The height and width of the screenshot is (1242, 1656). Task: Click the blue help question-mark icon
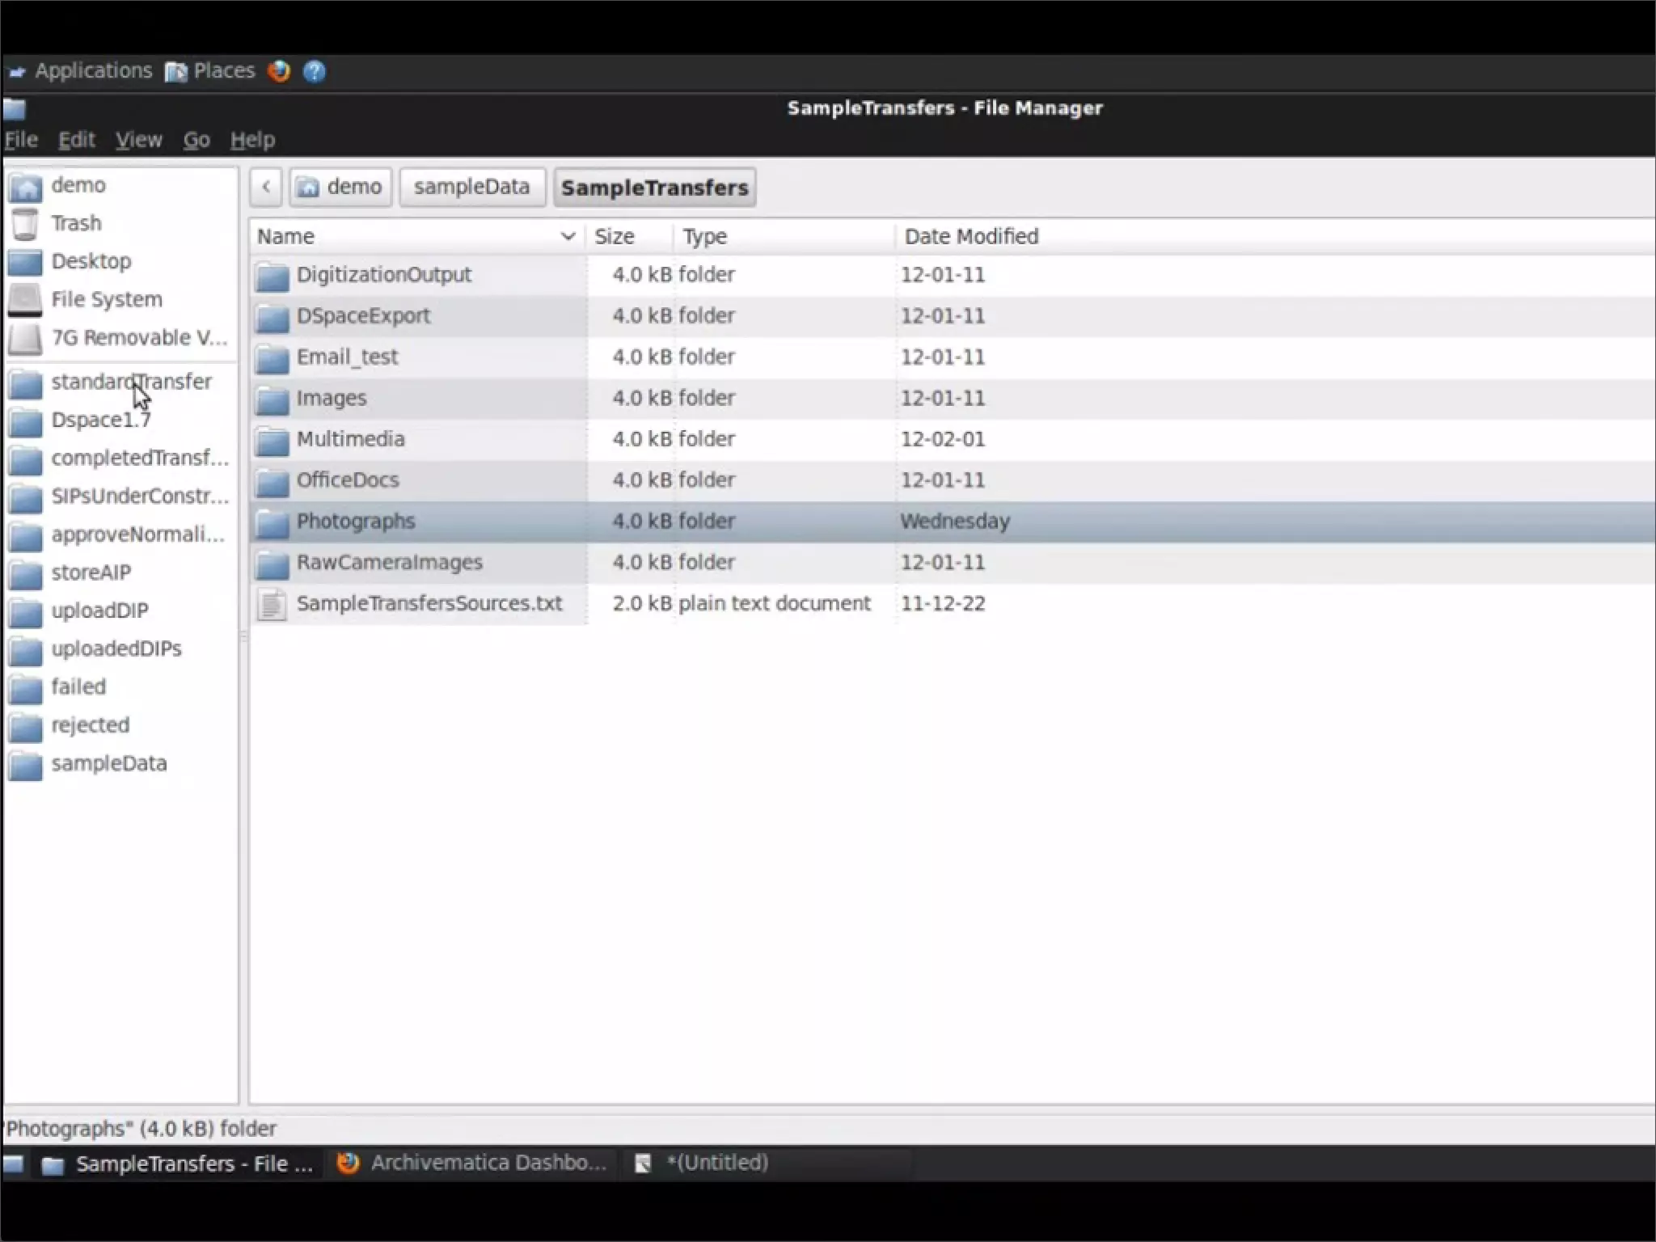pos(315,71)
